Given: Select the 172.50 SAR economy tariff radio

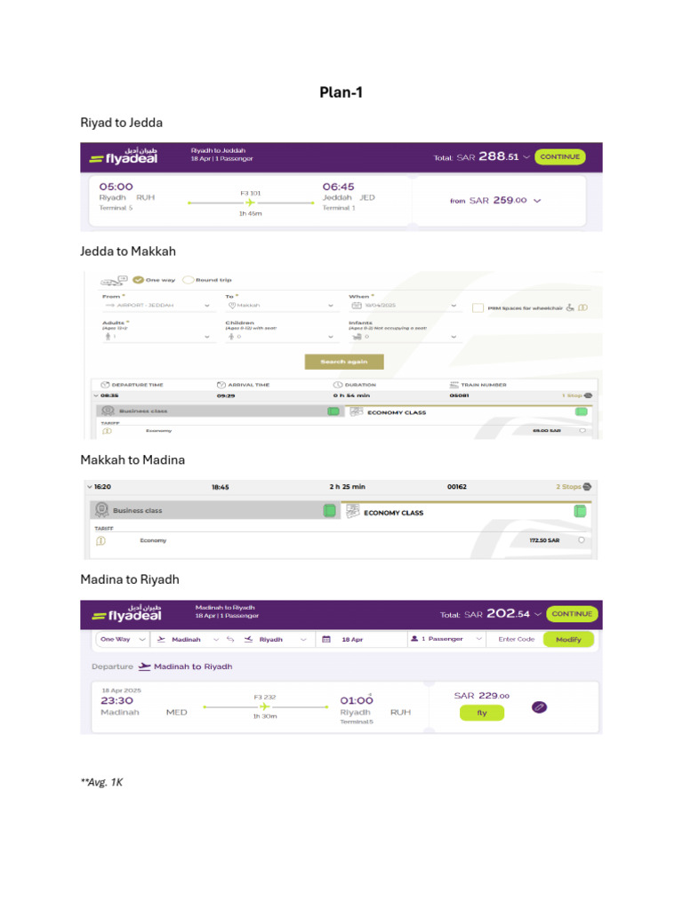Looking at the screenshot, I should 582,539.
